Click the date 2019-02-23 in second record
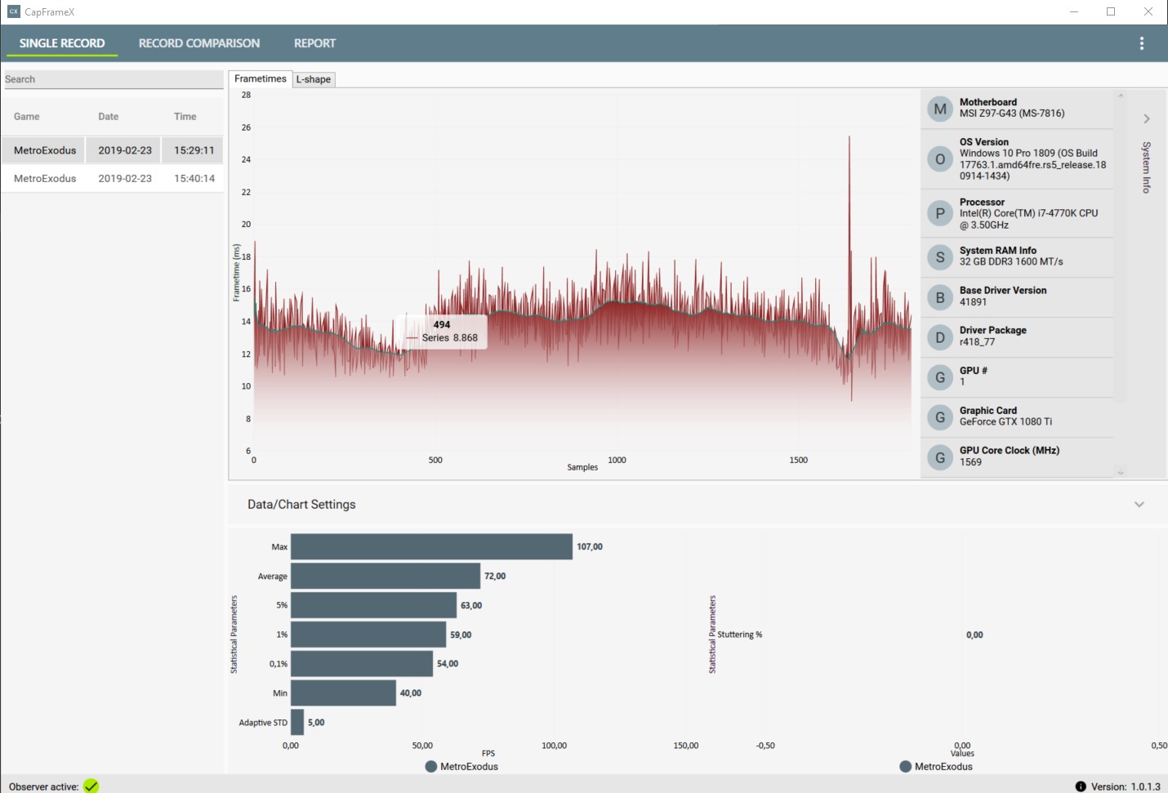This screenshot has height=793, width=1168. point(125,178)
